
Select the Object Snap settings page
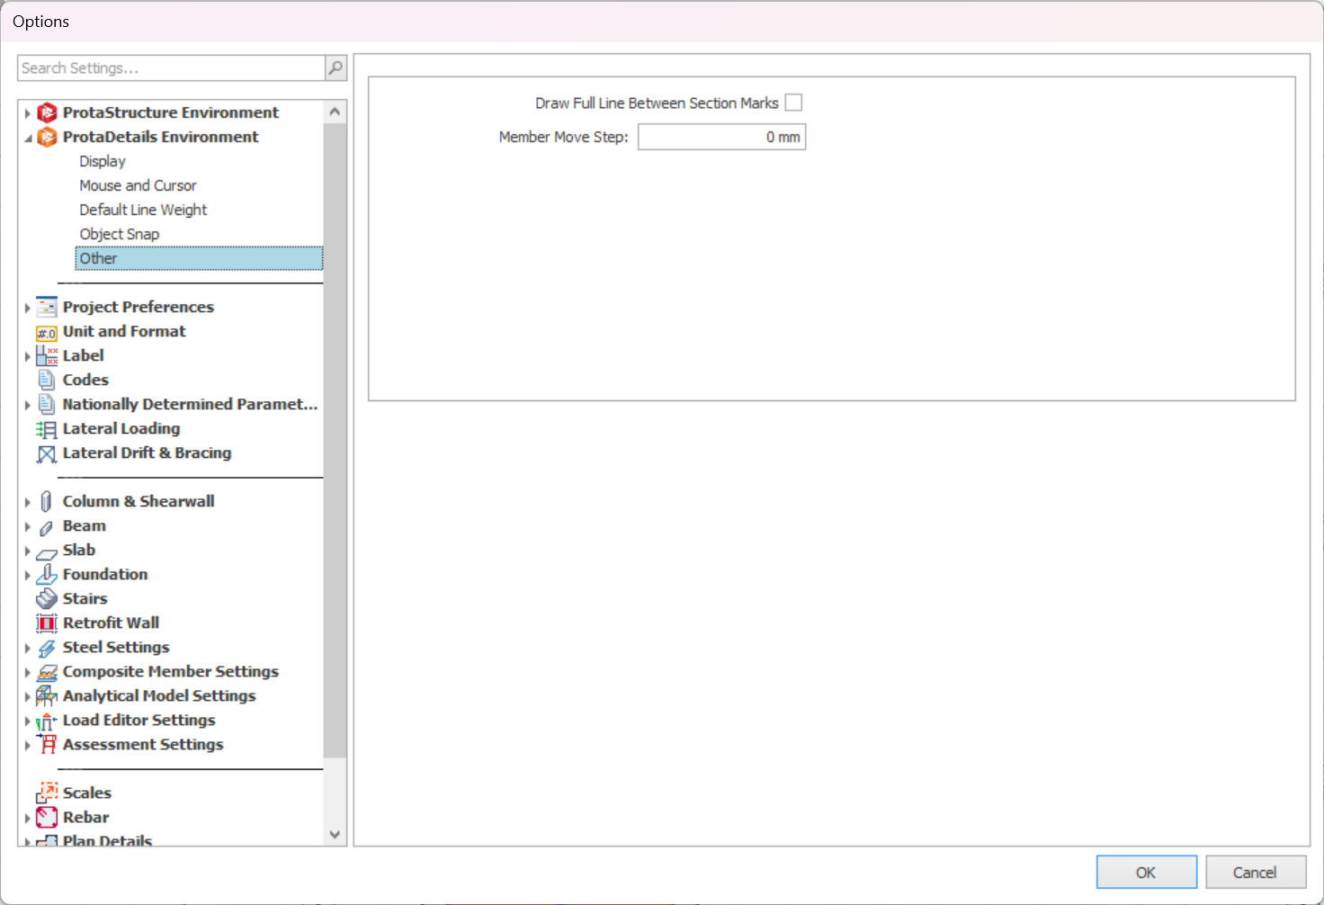[x=119, y=234]
